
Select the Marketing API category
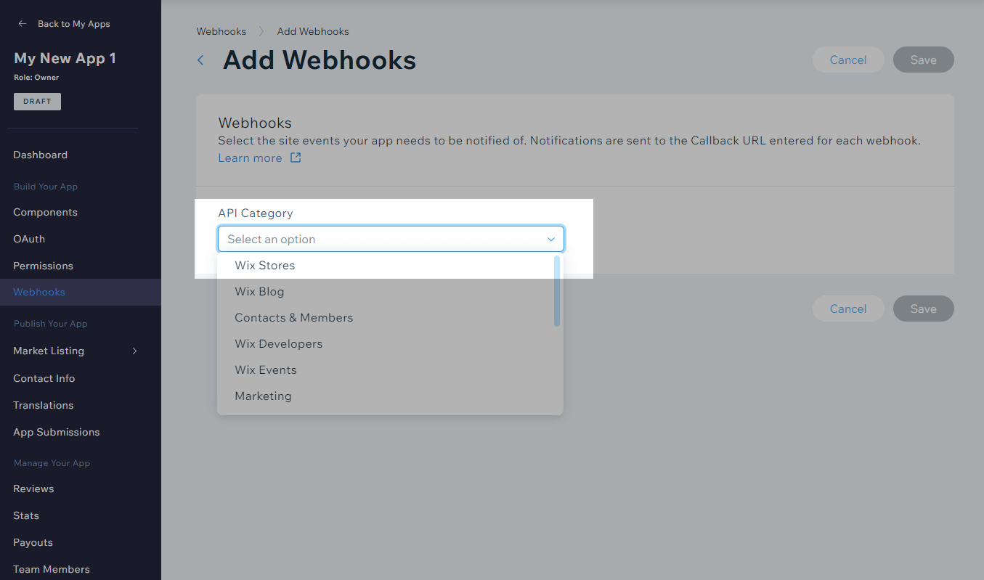[x=263, y=396]
